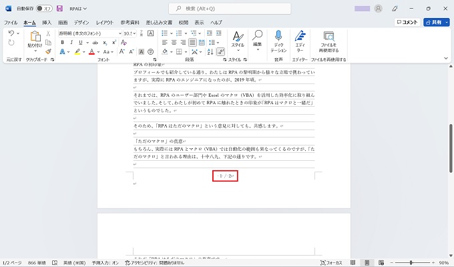The height and width of the screenshot is (267, 454).
Task: Open the ファイル (File) tab
Action: point(11,22)
